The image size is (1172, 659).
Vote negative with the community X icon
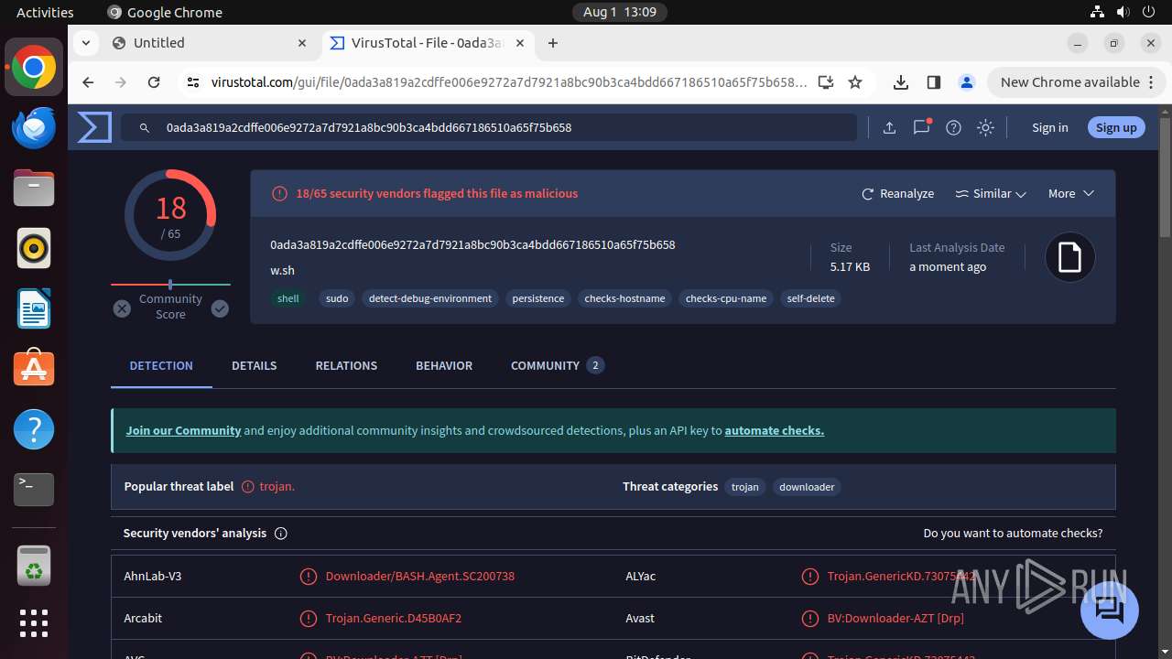pyautogui.click(x=122, y=309)
